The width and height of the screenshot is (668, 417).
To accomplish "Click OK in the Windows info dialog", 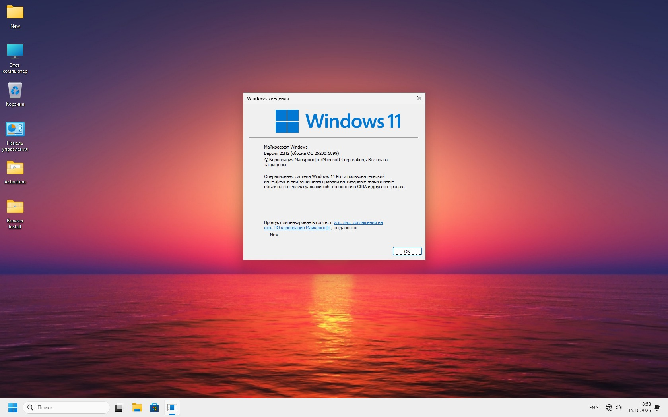I will tap(407, 251).
